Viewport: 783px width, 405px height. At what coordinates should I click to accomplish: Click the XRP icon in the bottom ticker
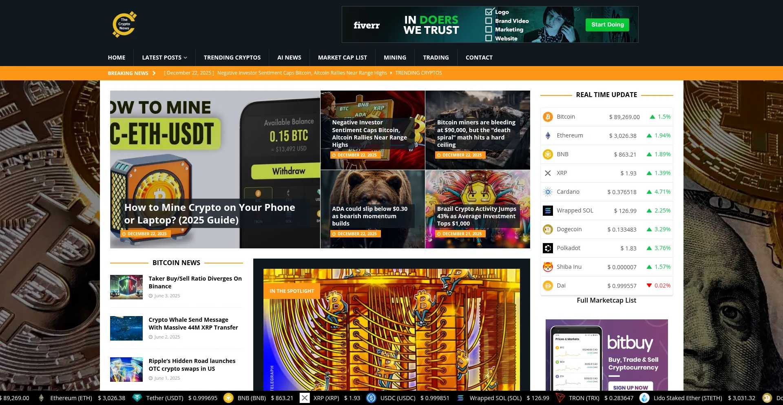point(304,398)
